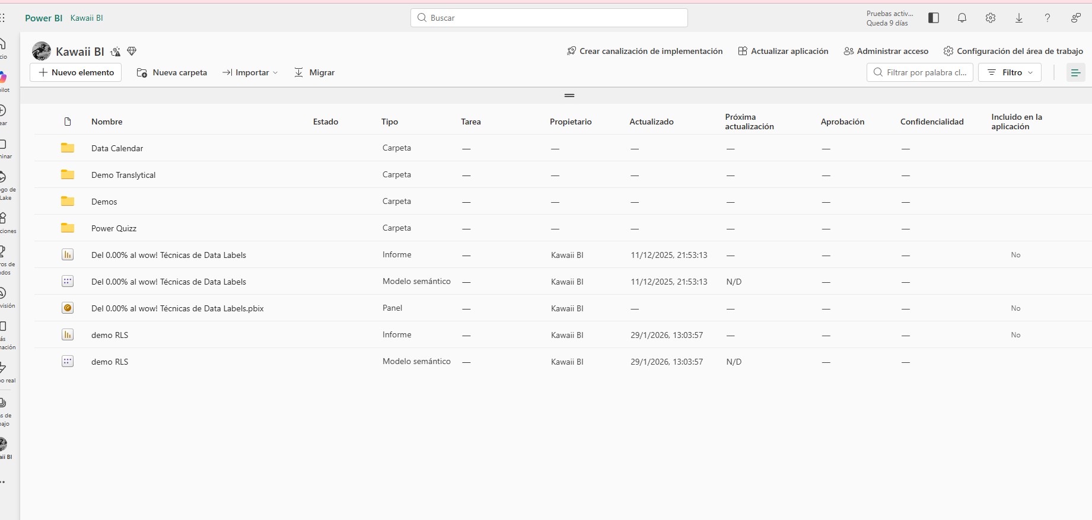This screenshot has height=520, width=1092.
Task: Click the Incluido en la aplicación header
Action: (x=1017, y=122)
